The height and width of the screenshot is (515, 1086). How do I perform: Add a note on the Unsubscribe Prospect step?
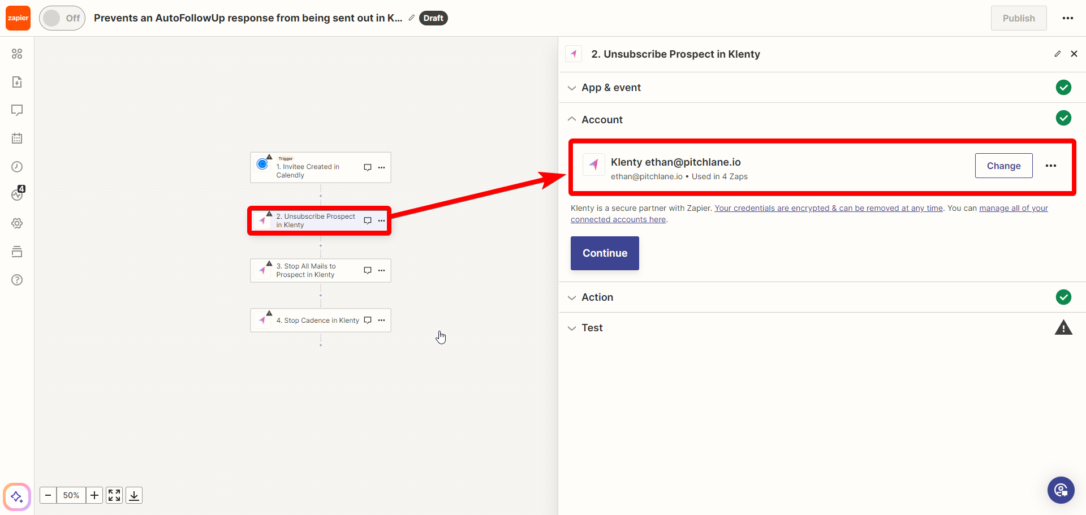click(x=368, y=220)
